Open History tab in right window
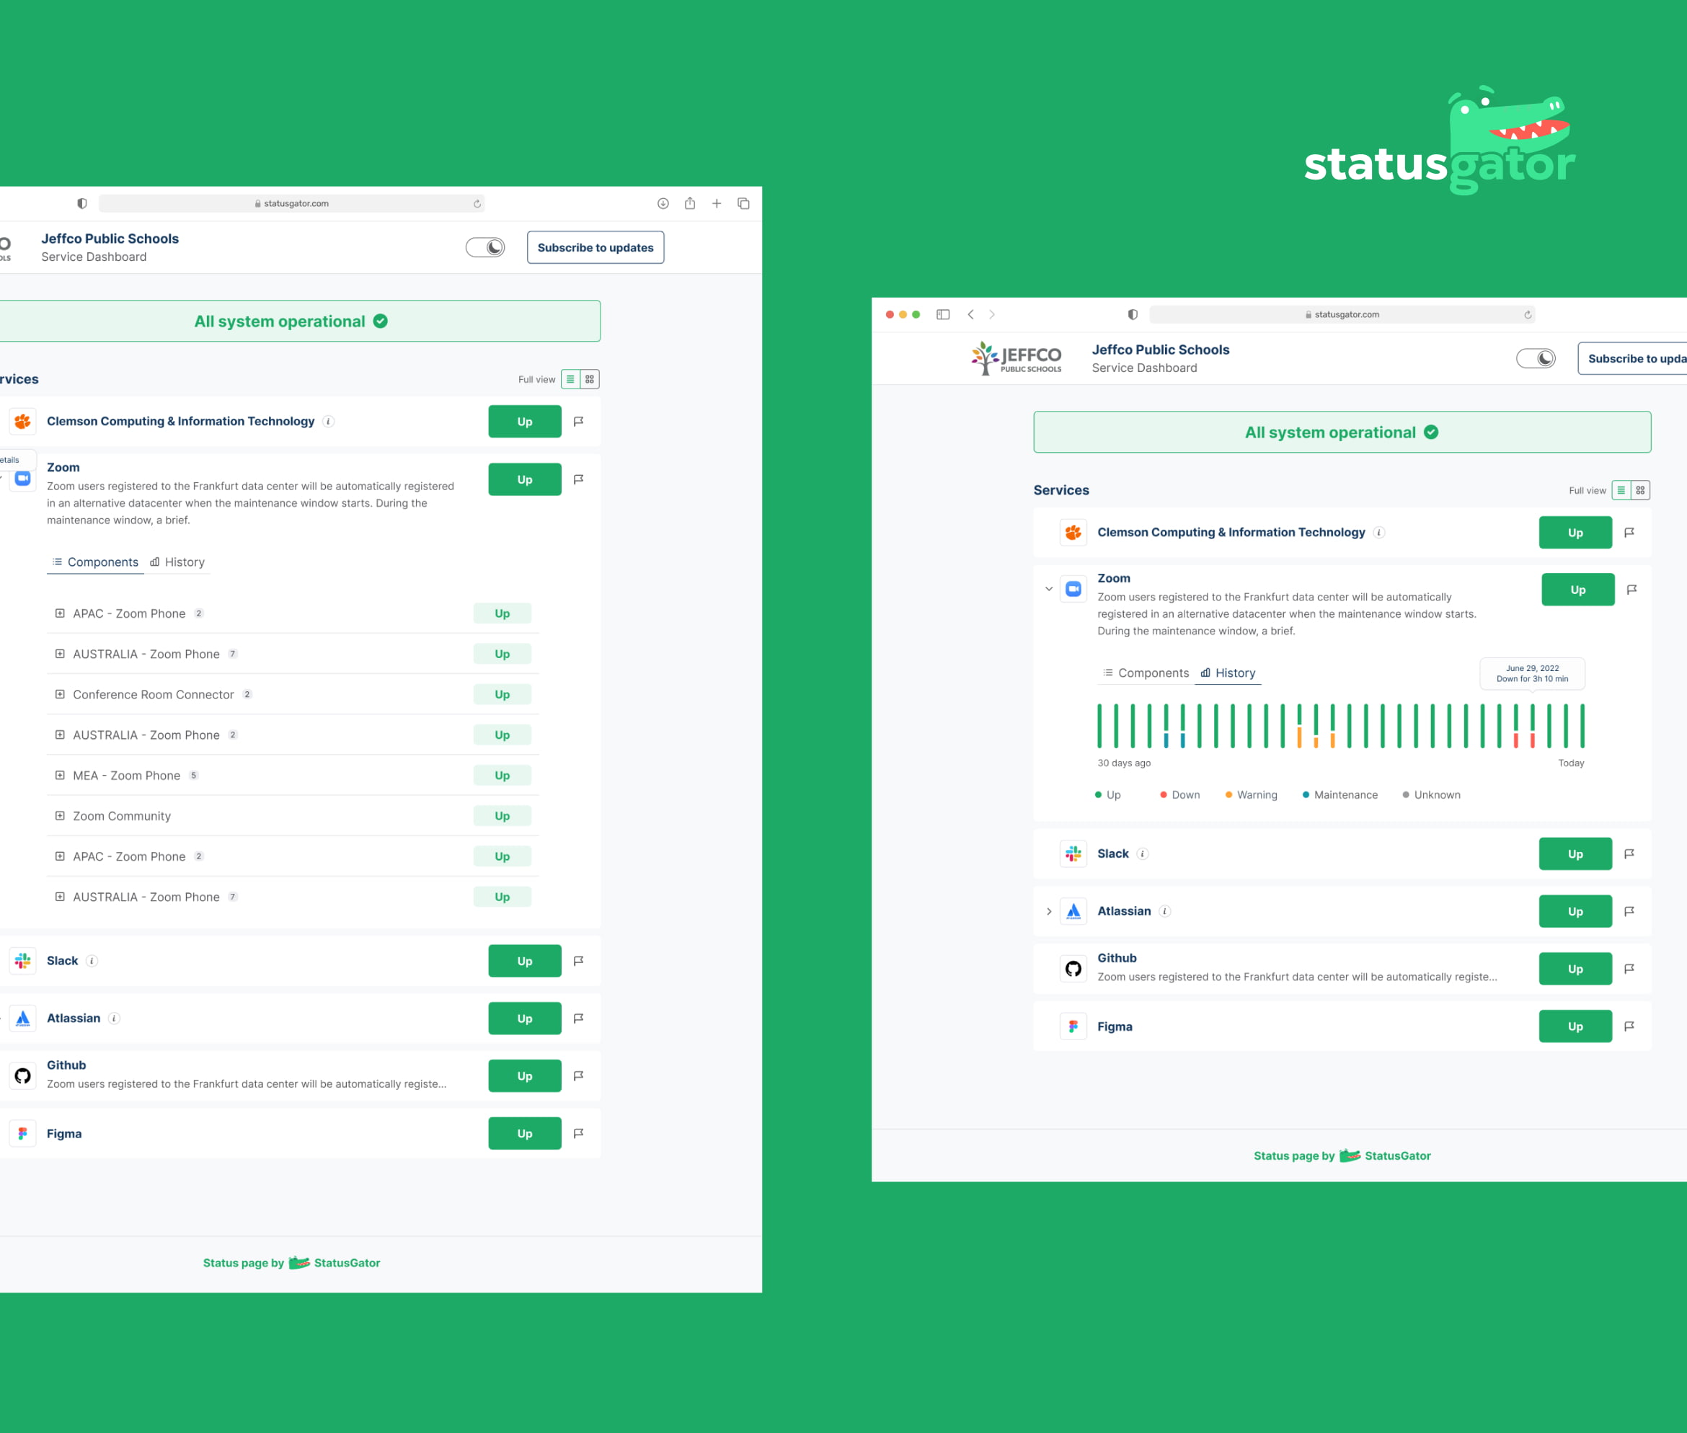 1228,673
